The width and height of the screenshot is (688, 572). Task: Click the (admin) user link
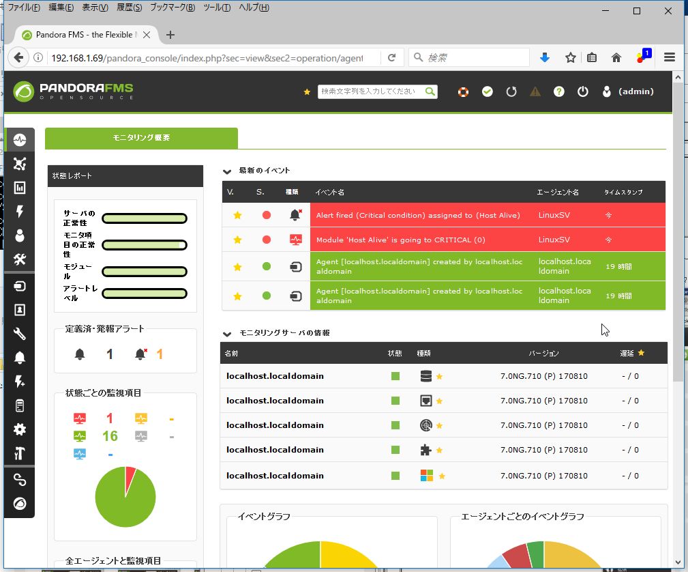pos(635,91)
